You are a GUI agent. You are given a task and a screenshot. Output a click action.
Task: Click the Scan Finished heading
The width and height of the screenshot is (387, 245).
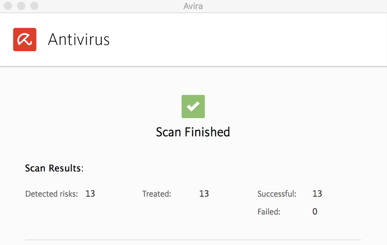(x=193, y=132)
